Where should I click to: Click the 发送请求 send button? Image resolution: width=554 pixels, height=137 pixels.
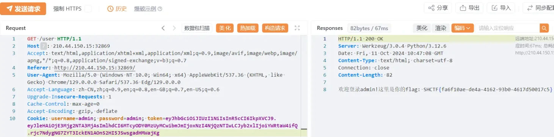23,9
